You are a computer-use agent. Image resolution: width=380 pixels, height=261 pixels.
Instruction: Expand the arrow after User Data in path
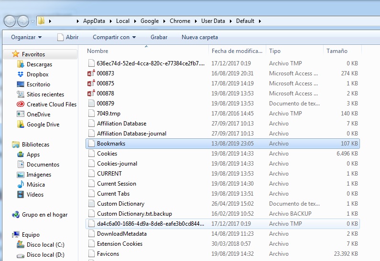click(230, 21)
